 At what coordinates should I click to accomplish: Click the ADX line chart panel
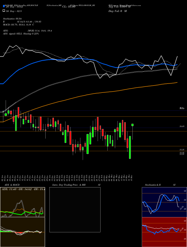(22, 202)
